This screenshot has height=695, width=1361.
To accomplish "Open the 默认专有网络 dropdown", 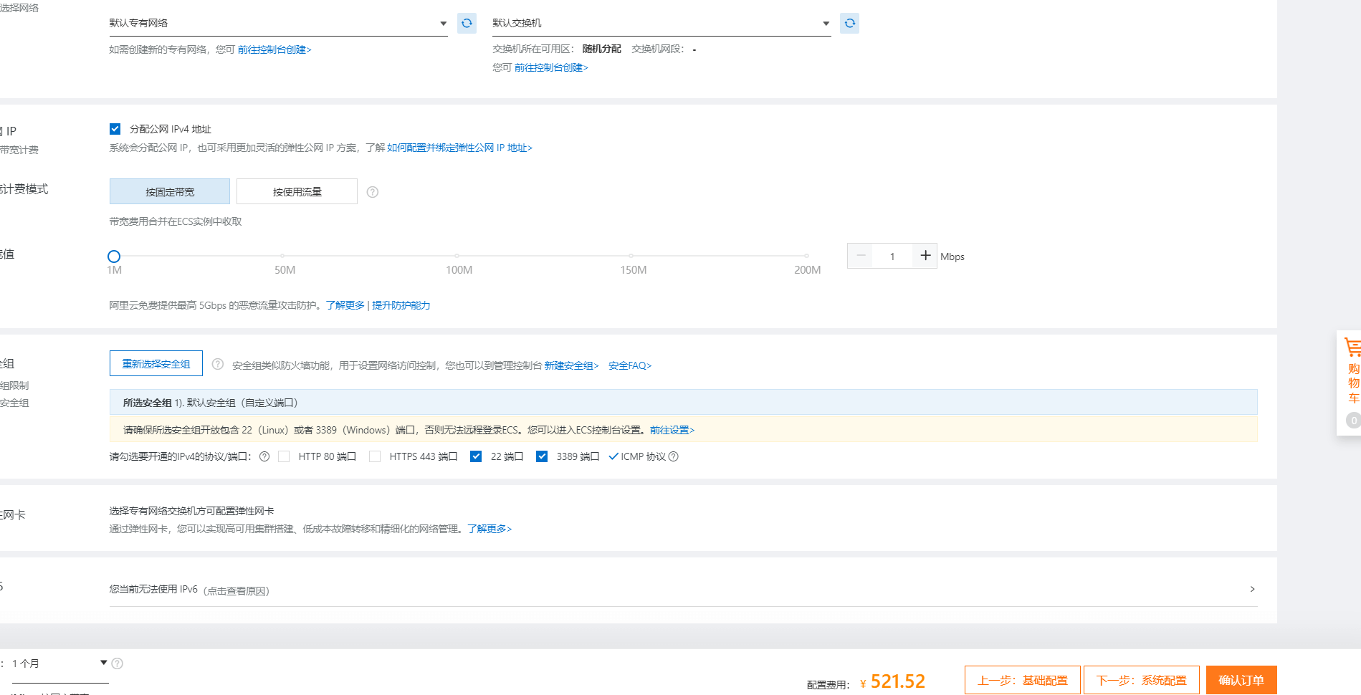I will click(278, 24).
